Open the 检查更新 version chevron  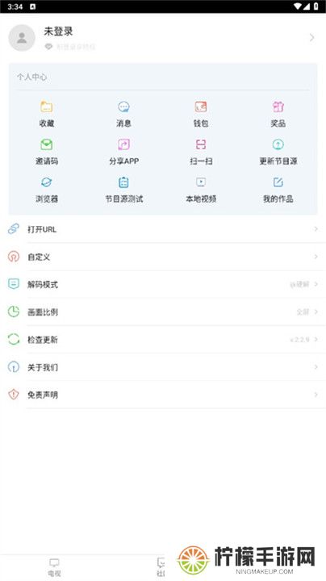coord(316,340)
